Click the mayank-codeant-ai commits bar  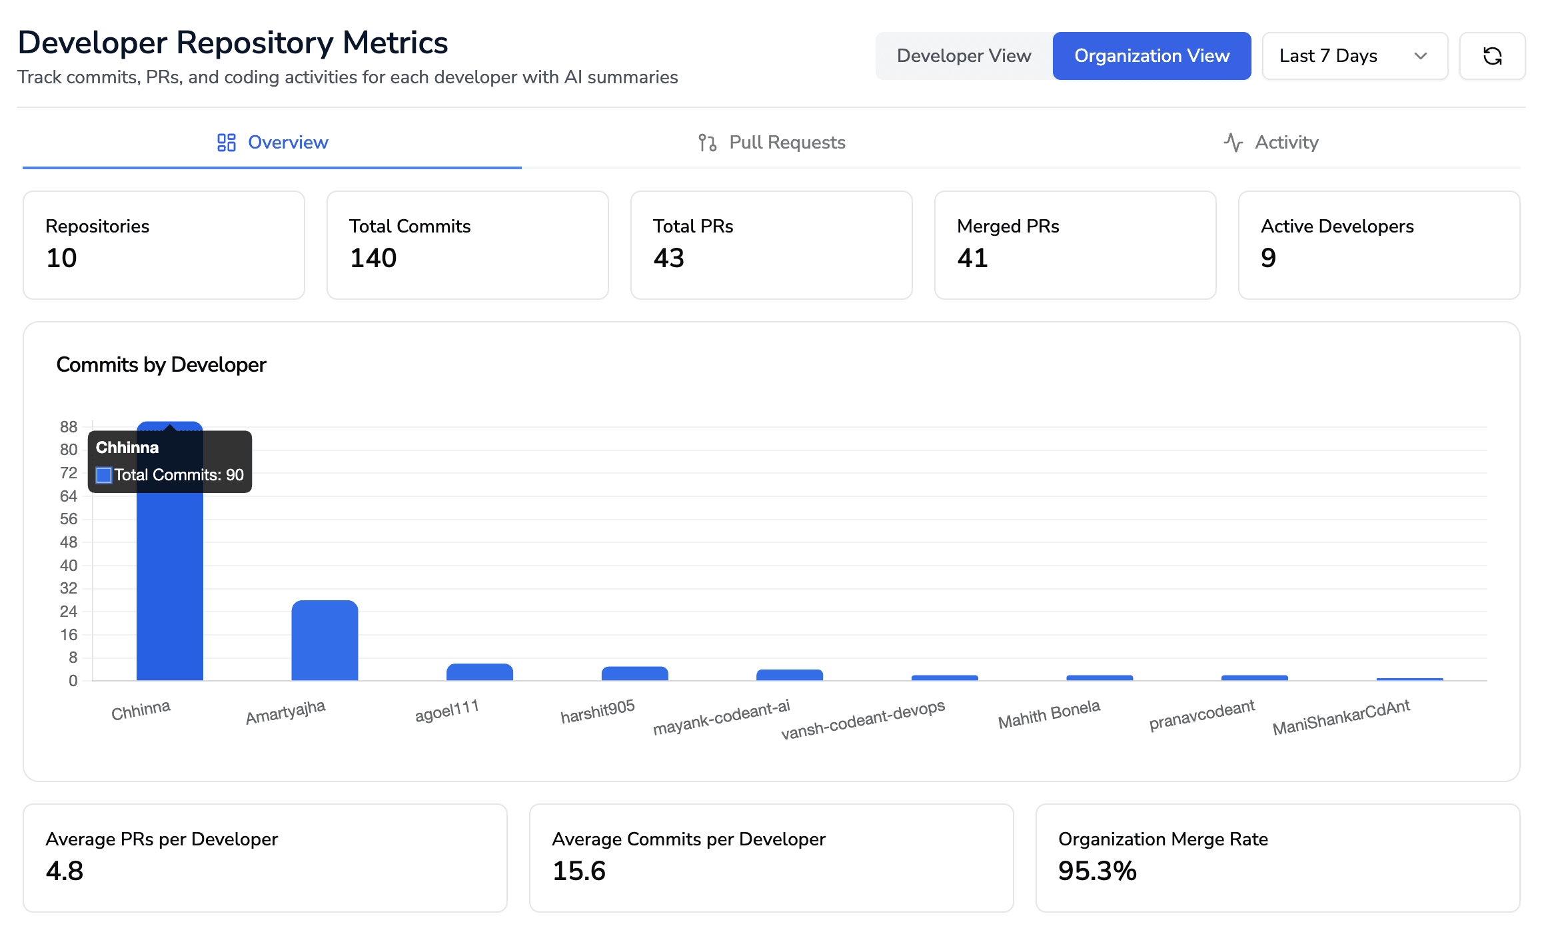pyautogui.click(x=790, y=675)
